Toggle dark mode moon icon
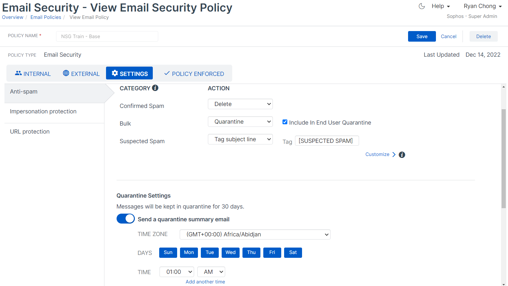508x286 pixels. pyautogui.click(x=422, y=6)
